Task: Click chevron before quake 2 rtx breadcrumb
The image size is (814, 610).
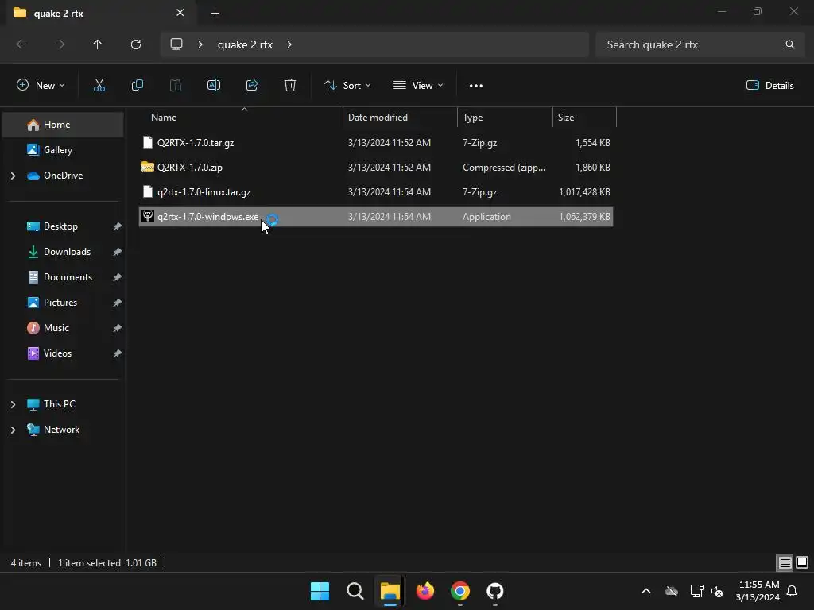Action: coord(200,44)
